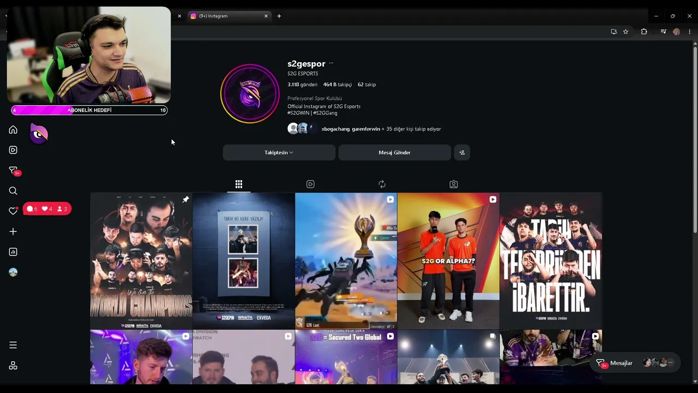Click 'Official Instagram of S2G Esports' bio text

pyautogui.click(x=324, y=106)
